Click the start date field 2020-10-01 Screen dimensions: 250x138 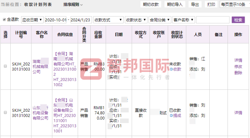pyautogui.click(x=55, y=20)
